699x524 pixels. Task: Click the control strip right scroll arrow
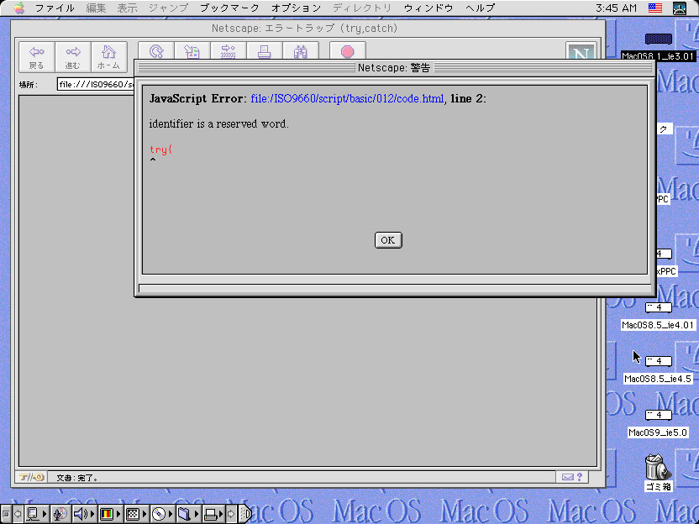click(x=231, y=514)
